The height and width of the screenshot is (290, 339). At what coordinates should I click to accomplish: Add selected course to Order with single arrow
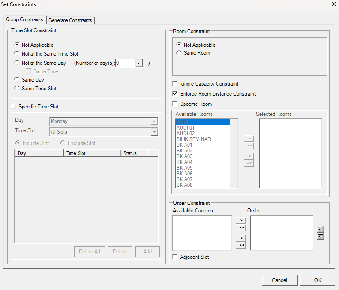point(241,220)
